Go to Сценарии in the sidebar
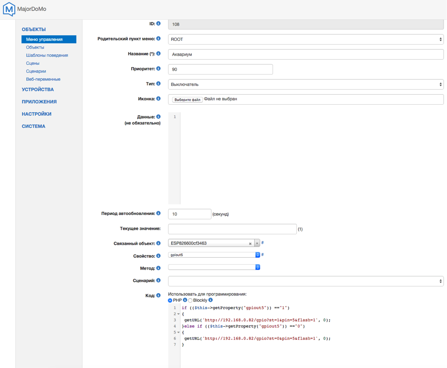This screenshot has width=447, height=368. point(36,71)
